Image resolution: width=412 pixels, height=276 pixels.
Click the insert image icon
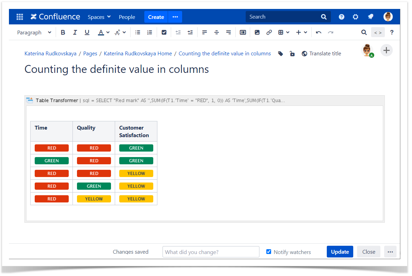pos(257,32)
